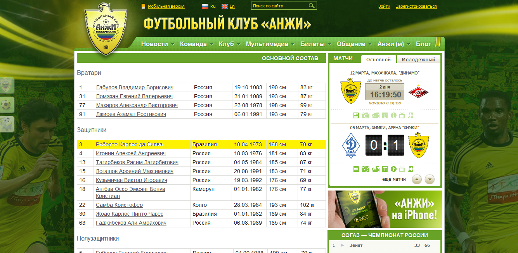The width and height of the screenshot is (518, 253).
Task: Open magnifier review icon for 12 March match
Action: point(411,115)
